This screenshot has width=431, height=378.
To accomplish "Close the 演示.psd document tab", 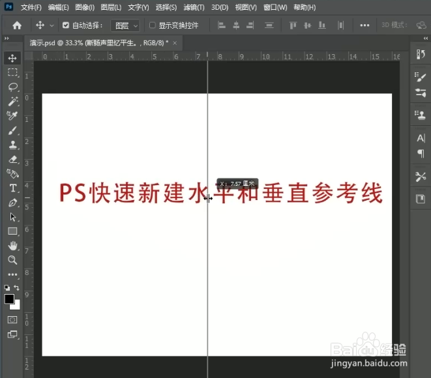I will click(175, 43).
